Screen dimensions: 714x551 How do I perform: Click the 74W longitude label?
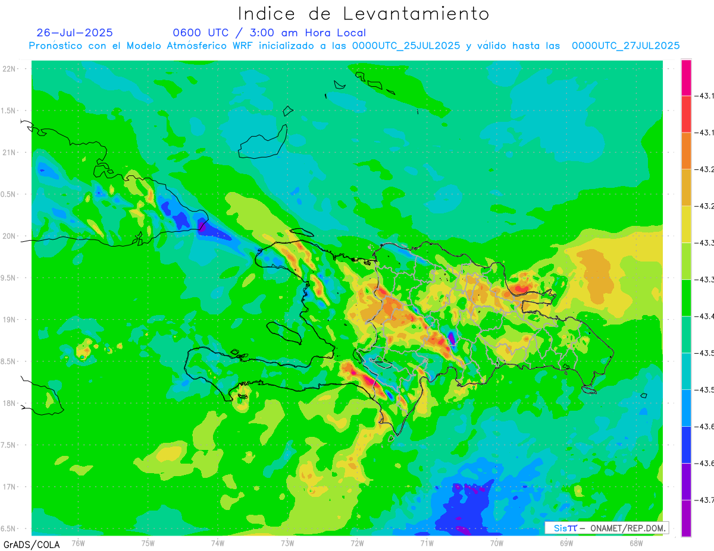point(218,543)
